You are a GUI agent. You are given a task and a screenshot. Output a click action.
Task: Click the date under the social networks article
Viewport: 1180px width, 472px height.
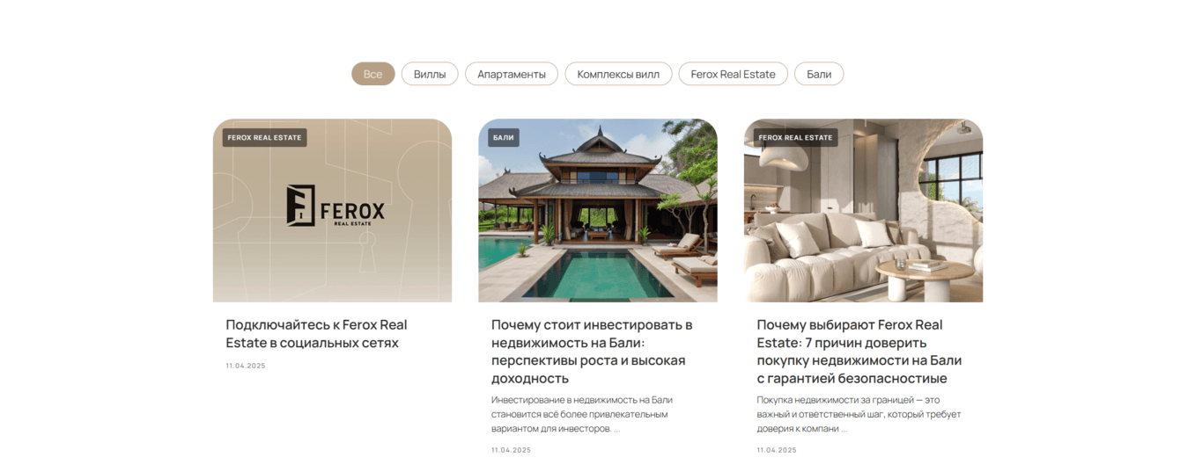tap(246, 366)
